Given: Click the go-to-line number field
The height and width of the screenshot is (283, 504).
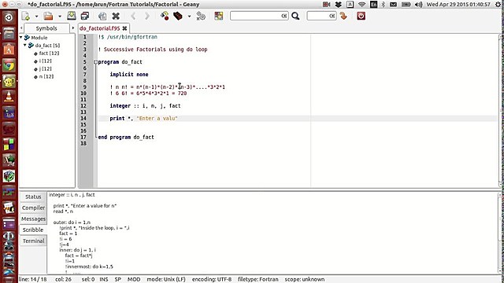Looking at the screenshot, I should point(321,16).
